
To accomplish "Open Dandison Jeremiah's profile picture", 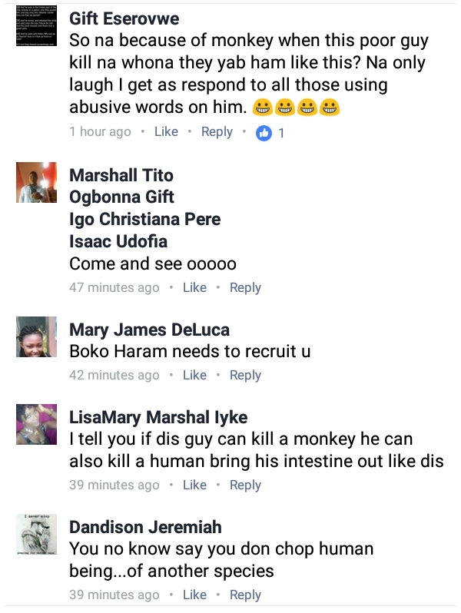I will (36, 534).
